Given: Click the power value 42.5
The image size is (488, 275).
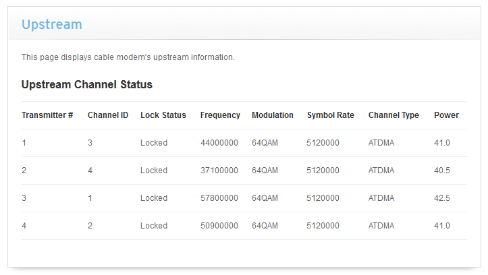Looking at the screenshot, I should click(442, 198).
